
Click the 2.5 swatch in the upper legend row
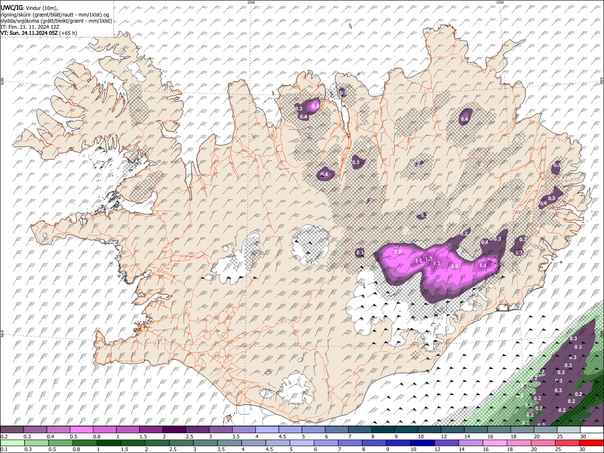pyautogui.click(x=197, y=430)
